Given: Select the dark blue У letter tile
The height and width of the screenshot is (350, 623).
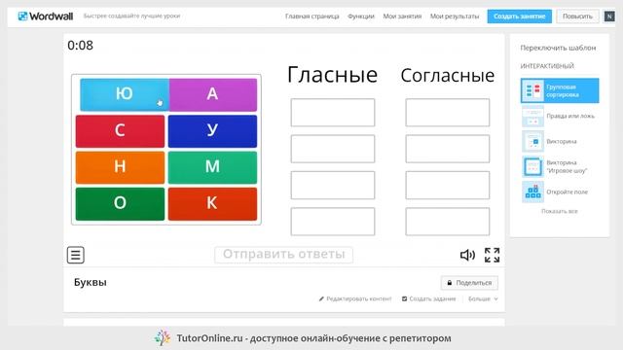Looking at the screenshot, I should click(212, 131).
